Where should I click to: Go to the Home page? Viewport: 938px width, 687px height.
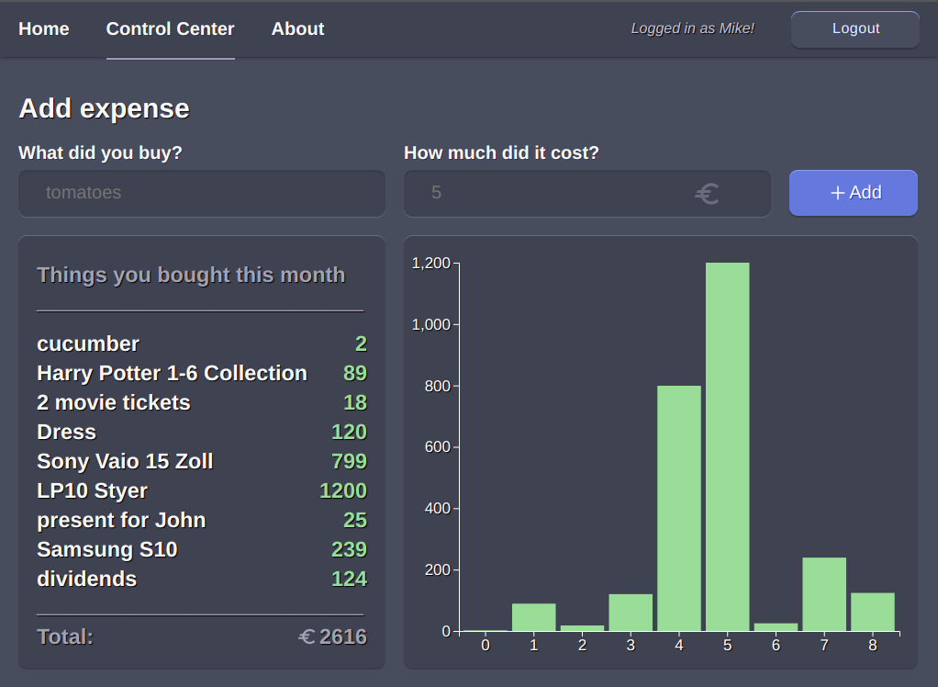44,29
